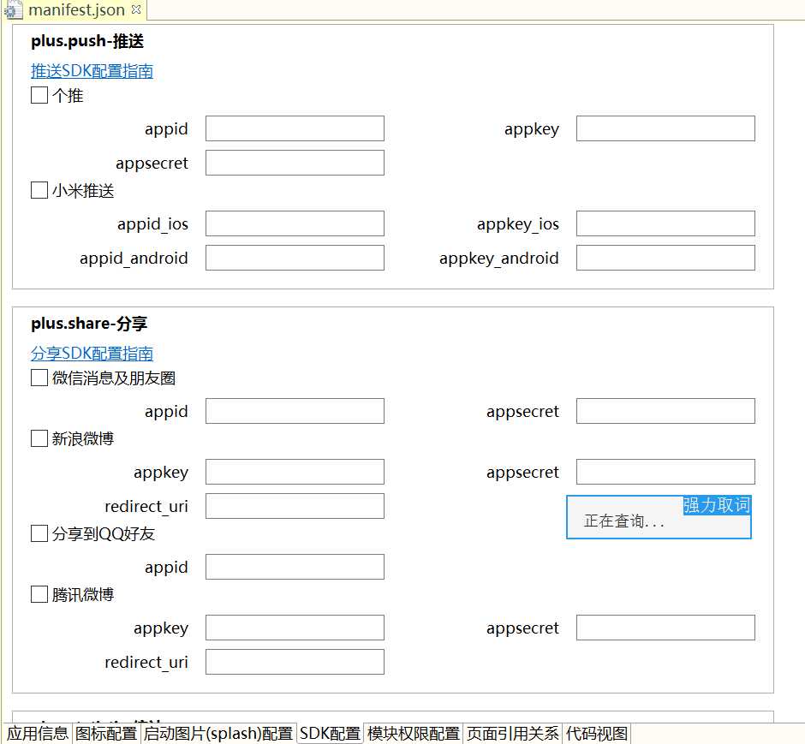Switch to the 应用信息 tab
Screen dimensions: 805x744
38,734
